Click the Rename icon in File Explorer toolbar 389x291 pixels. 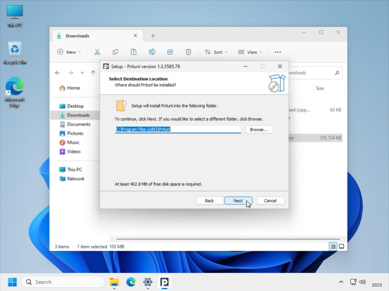tap(152, 52)
